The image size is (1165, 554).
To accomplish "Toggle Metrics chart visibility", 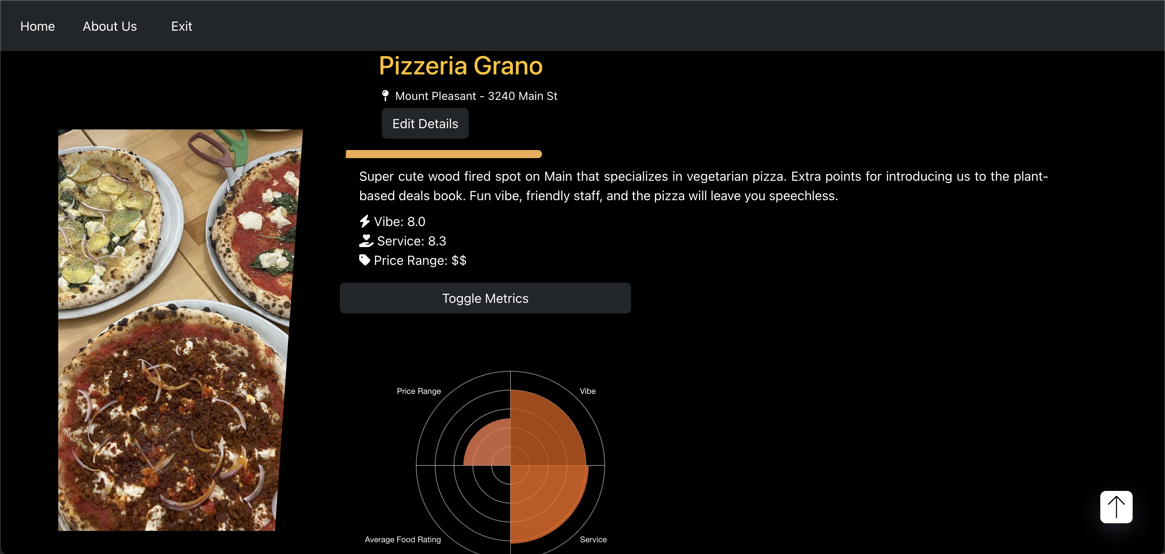I will coord(485,298).
